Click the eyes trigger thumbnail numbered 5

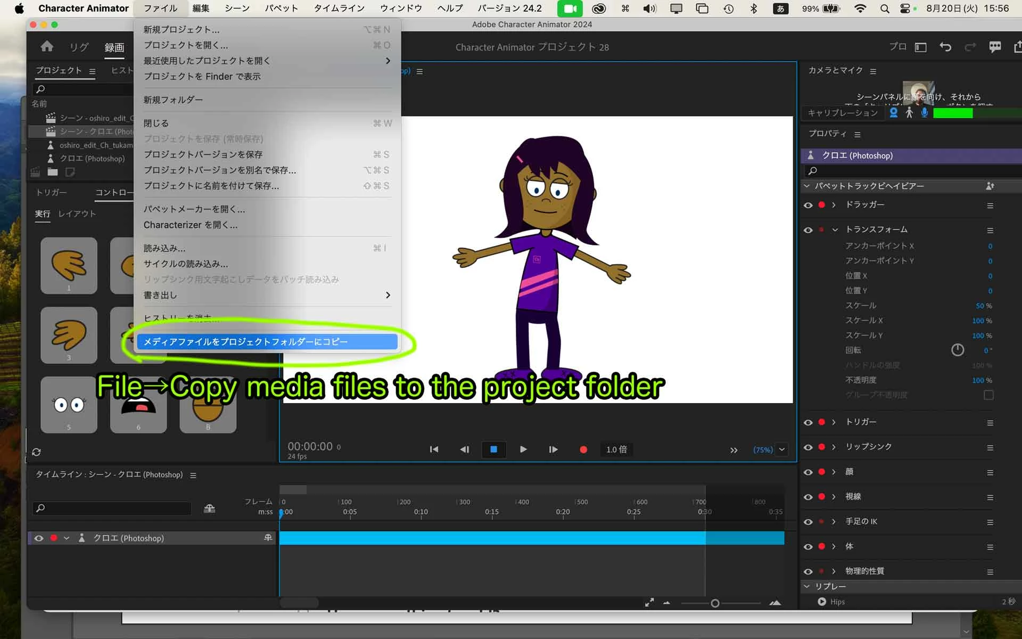coord(69,405)
